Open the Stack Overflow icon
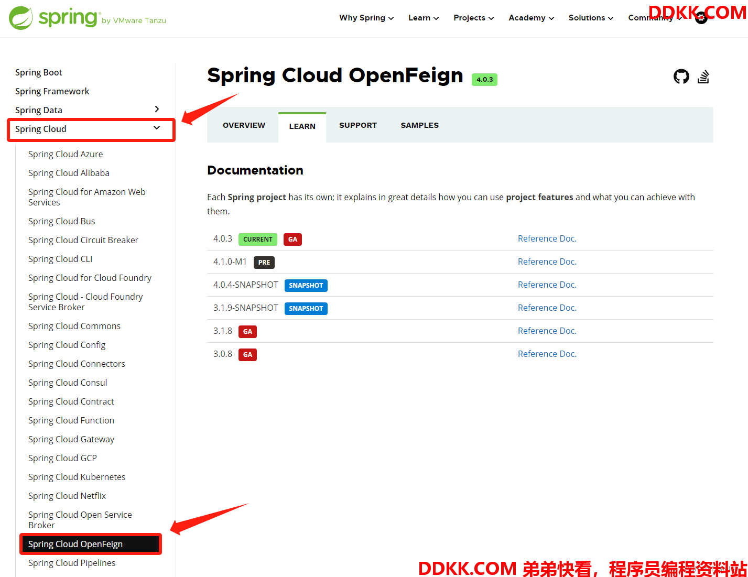The width and height of the screenshot is (748, 577). point(703,77)
